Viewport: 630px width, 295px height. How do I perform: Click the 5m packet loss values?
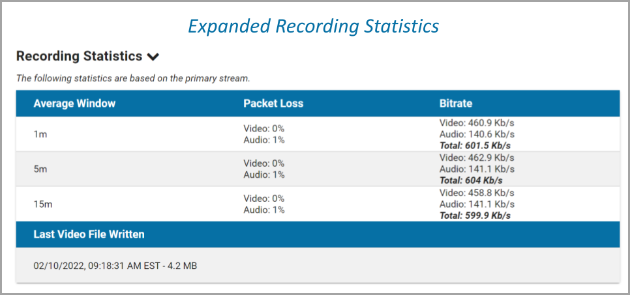(x=264, y=169)
